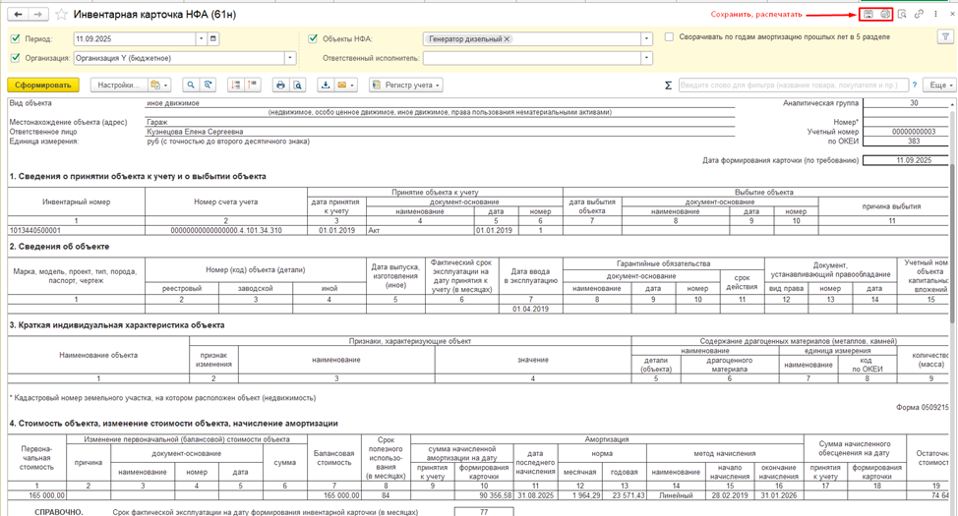Select amortization sum cell 90 356,58
Viewport: 958px width, 516px height.
(x=484, y=495)
